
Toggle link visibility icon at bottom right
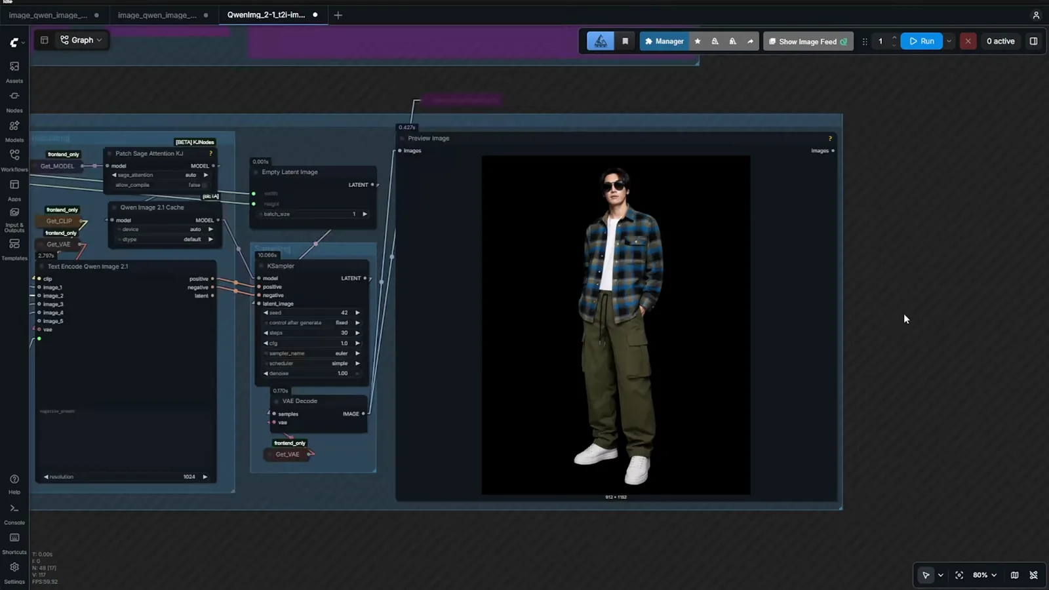tap(1033, 575)
